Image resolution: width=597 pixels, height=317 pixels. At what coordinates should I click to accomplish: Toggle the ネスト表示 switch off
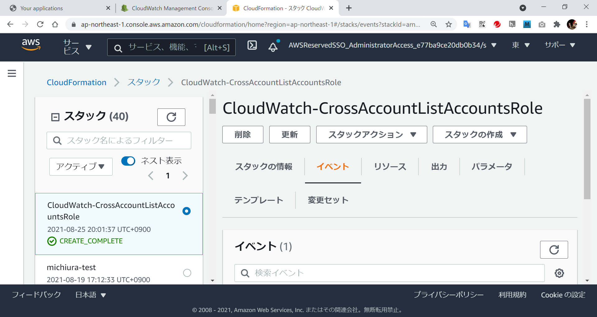click(128, 161)
